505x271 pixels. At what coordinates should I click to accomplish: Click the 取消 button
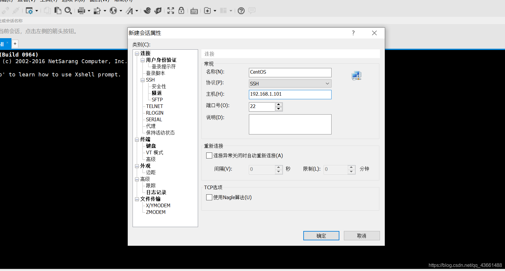pos(362,236)
